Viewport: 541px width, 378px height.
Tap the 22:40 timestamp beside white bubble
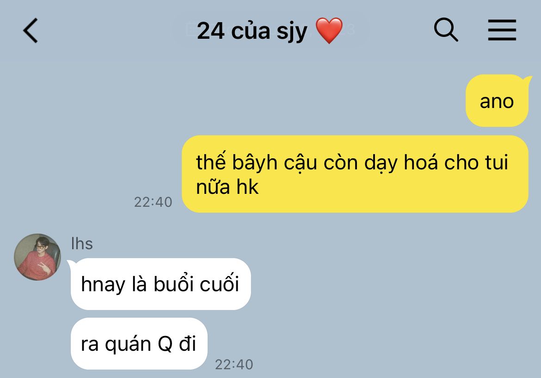pos(234,365)
